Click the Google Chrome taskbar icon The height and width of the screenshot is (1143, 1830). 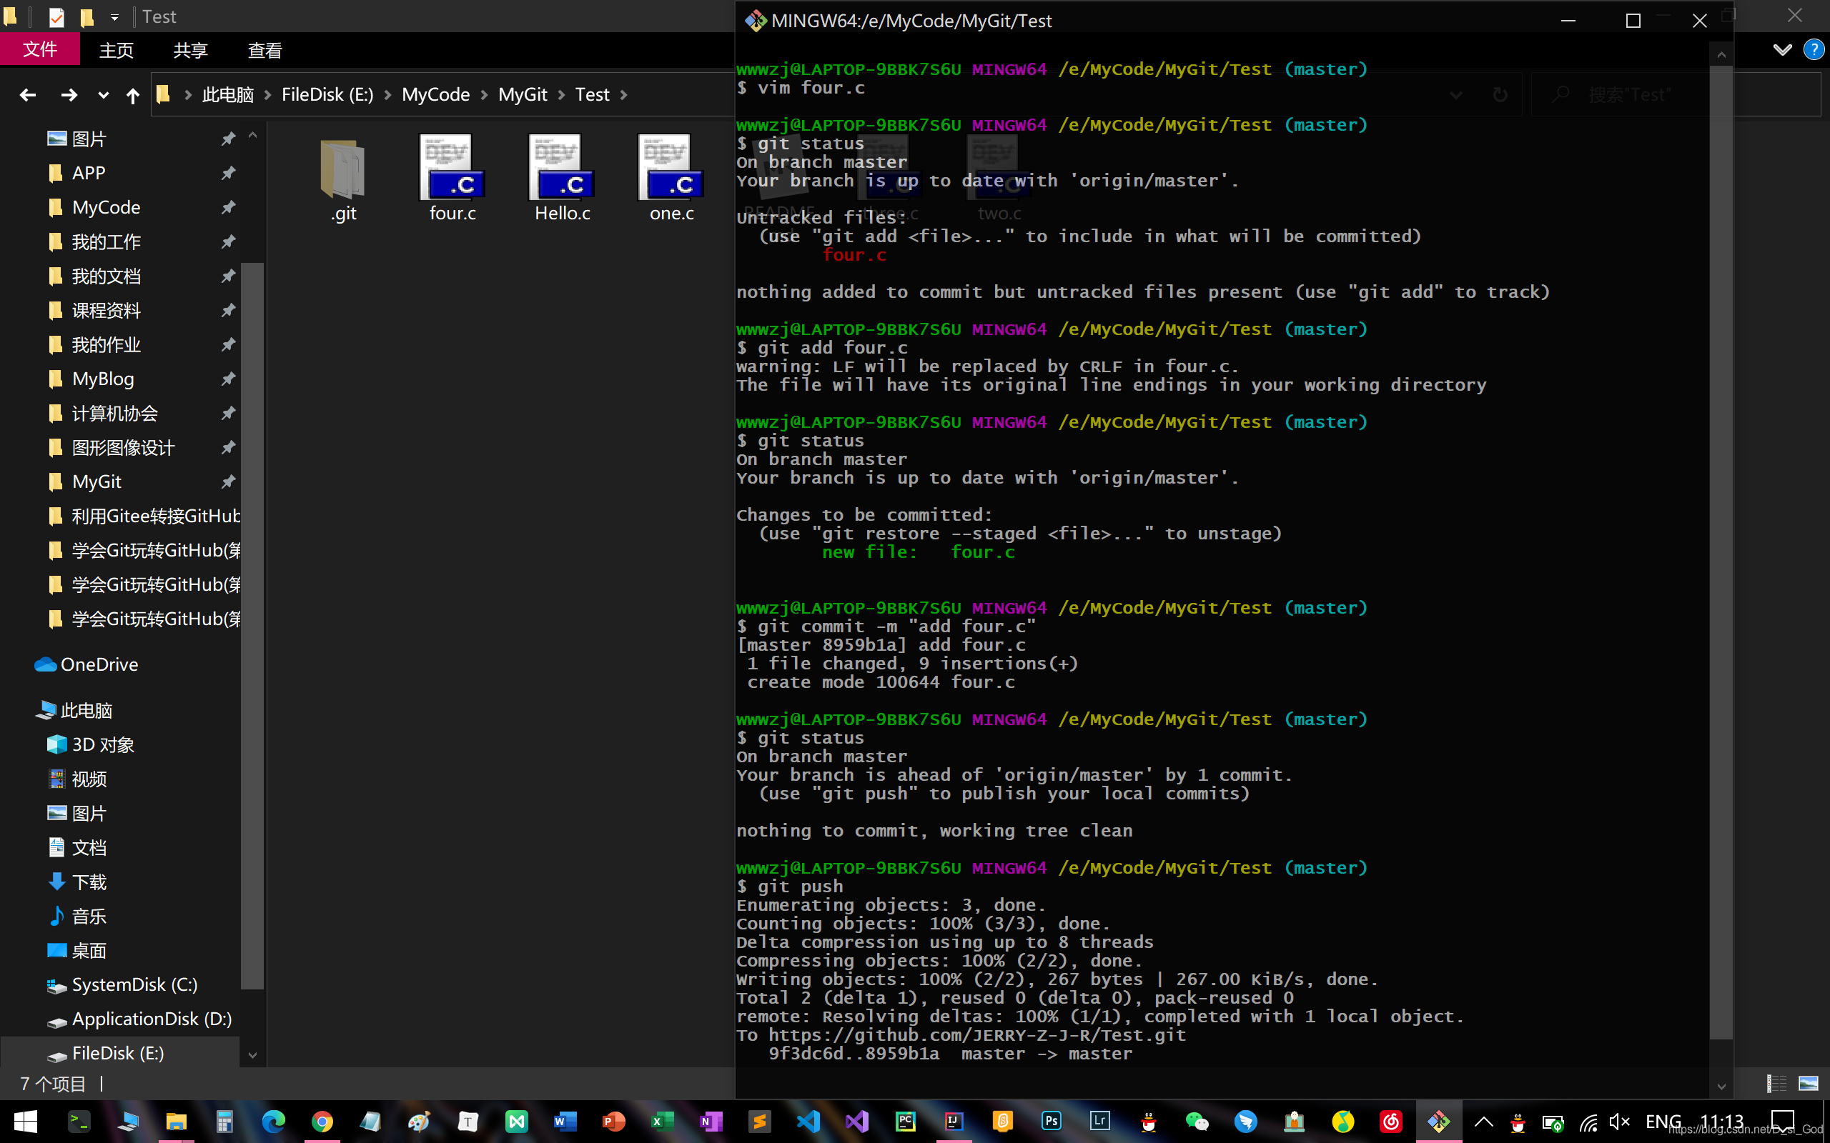[x=322, y=1121]
